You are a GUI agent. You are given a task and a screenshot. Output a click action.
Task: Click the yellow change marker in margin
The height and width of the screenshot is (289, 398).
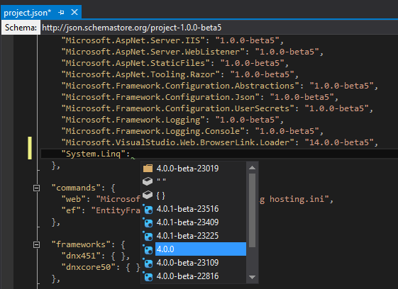30,148
